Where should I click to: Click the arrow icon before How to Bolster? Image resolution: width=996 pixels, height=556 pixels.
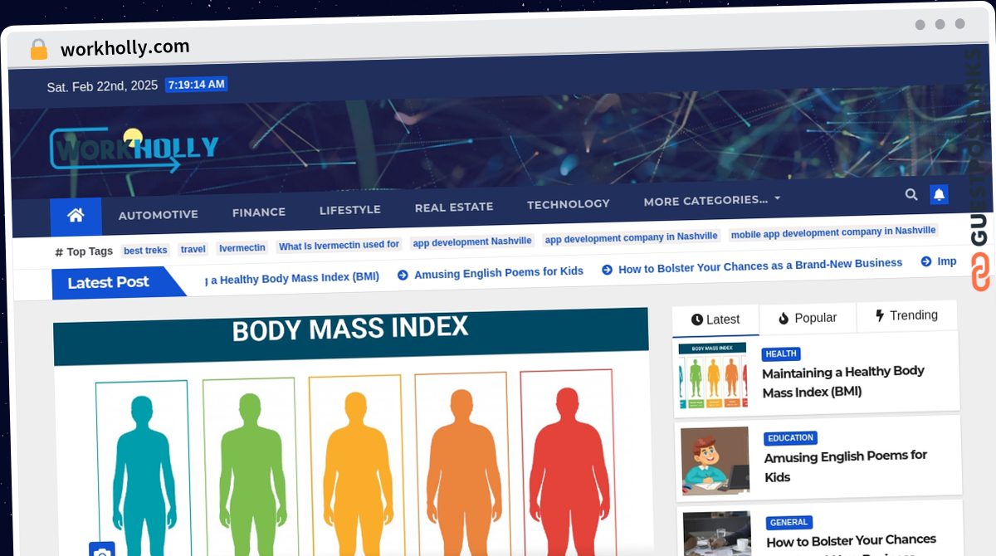(x=607, y=270)
